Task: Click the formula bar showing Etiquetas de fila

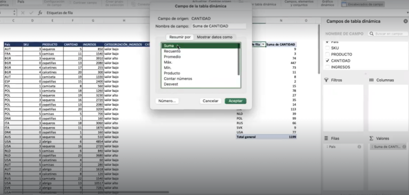Action: coord(224,13)
